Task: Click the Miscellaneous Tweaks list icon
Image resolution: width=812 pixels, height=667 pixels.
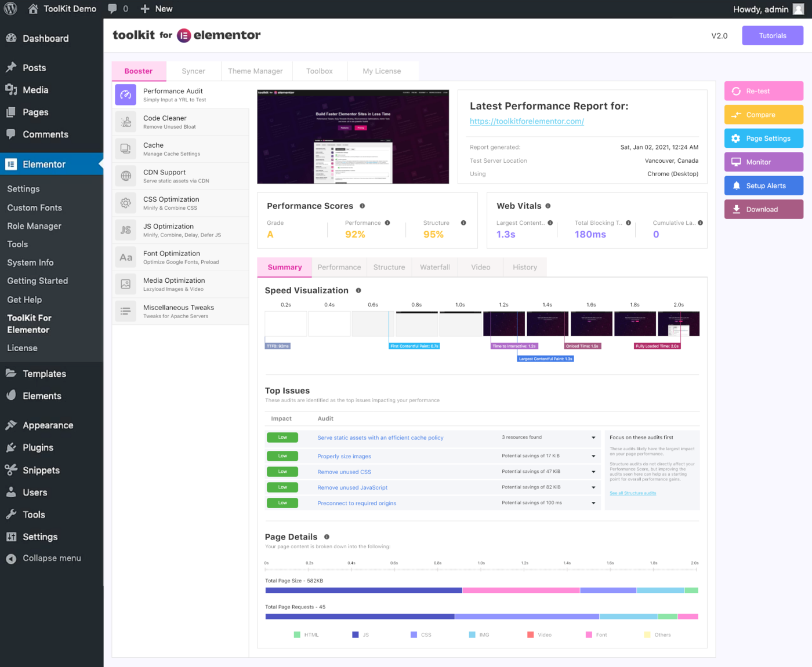Action: 125,311
